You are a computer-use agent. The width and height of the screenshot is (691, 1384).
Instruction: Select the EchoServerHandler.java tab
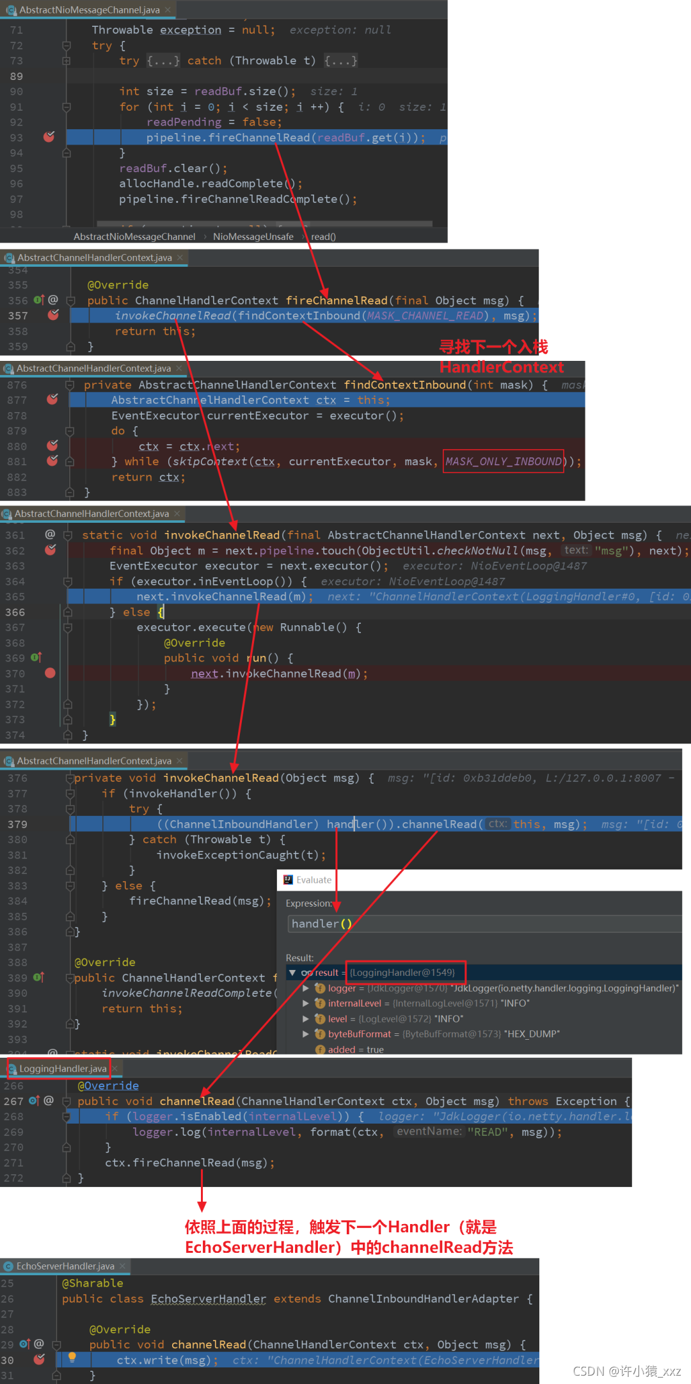65,1266
